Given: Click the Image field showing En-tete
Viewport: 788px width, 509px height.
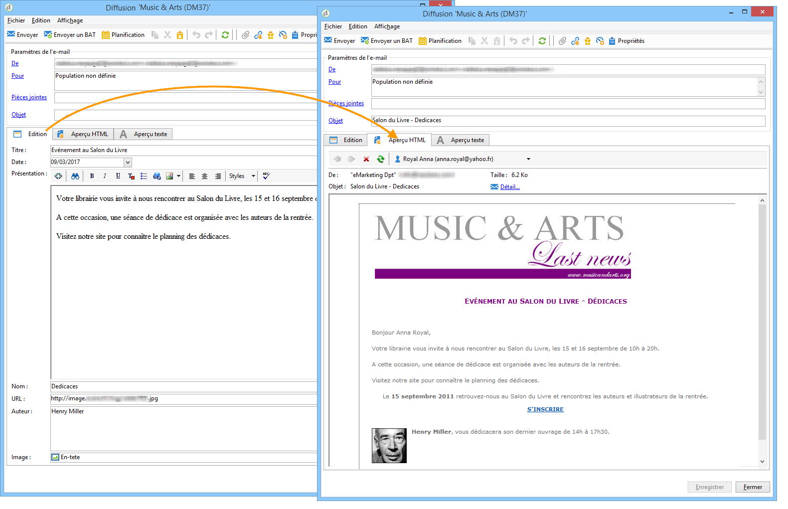Looking at the screenshot, I should click(183, 457).
